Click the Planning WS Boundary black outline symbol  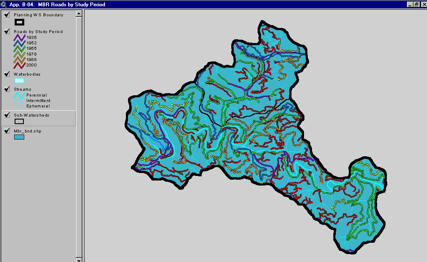[x=19, y=22]
